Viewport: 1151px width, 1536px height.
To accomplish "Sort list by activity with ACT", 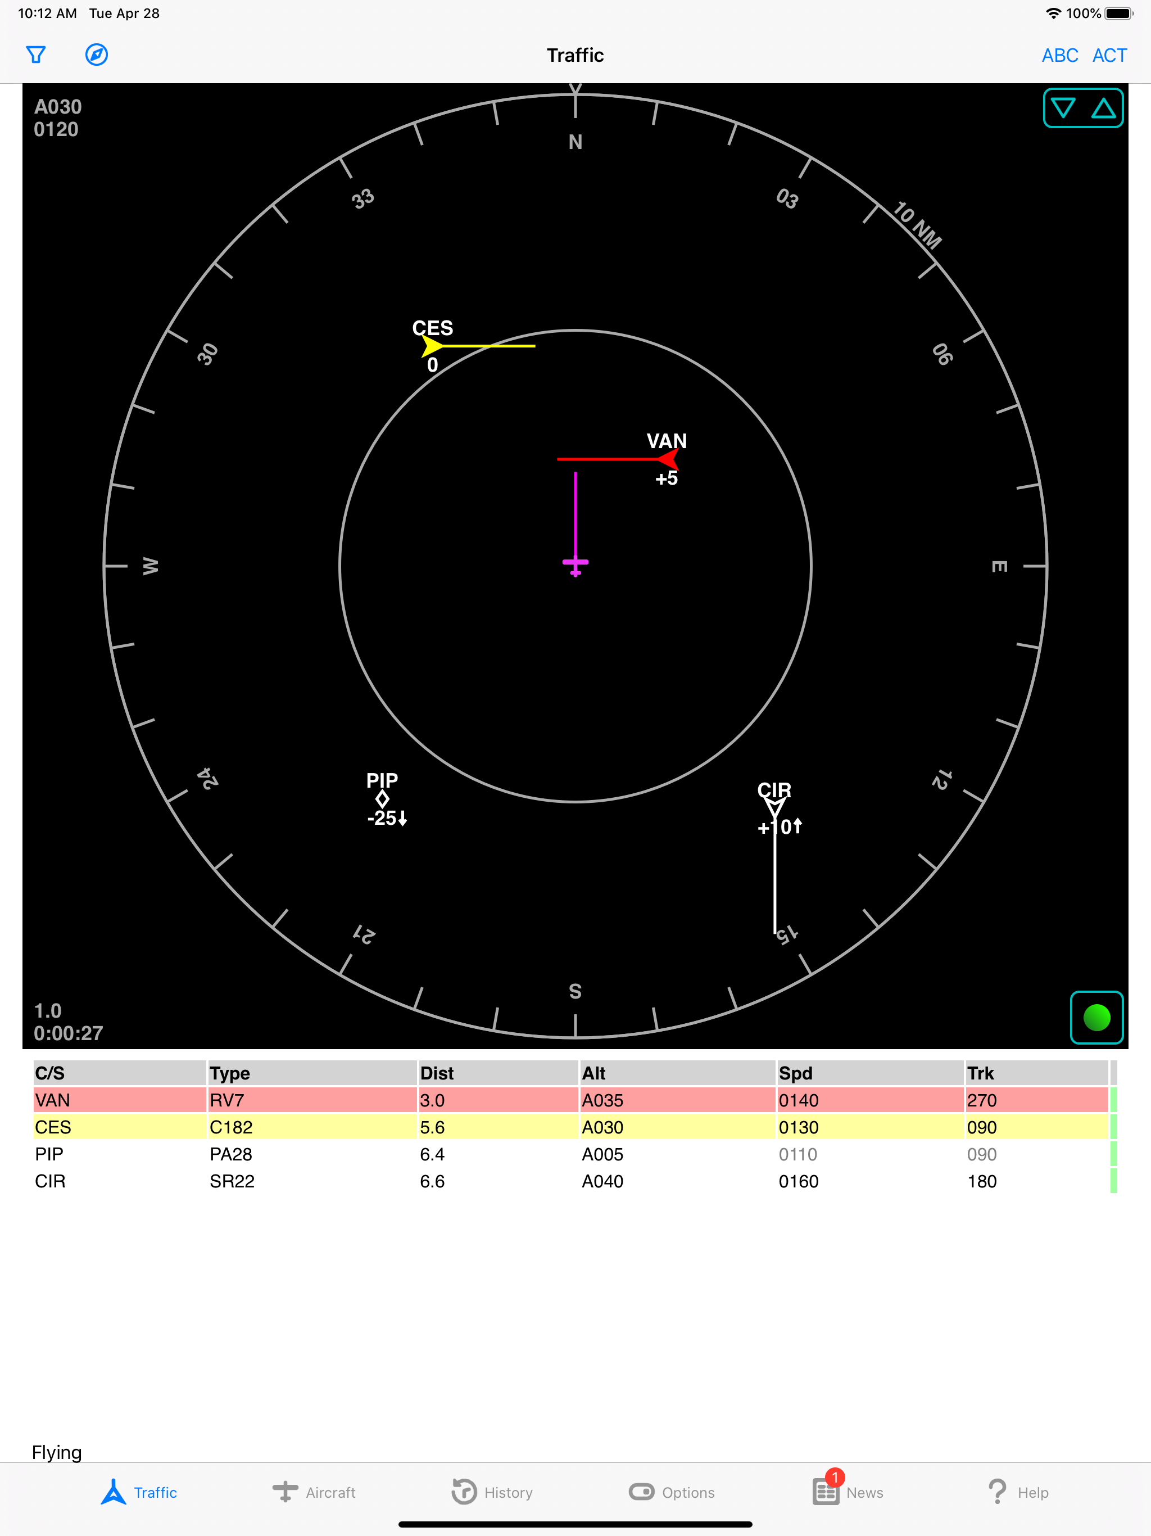I will point(1109,56).
